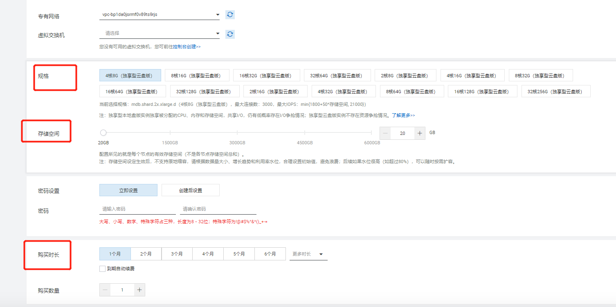Screen dimensions: 616x307
Task: Focus the storage GB value field
Action: click(x=402, y=133)
